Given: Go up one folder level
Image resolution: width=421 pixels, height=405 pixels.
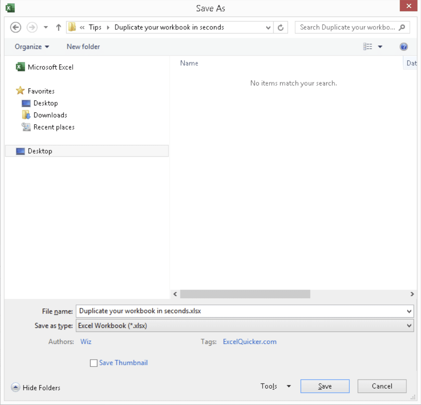Looking at the screenshot, I should (x=58, y=27).
